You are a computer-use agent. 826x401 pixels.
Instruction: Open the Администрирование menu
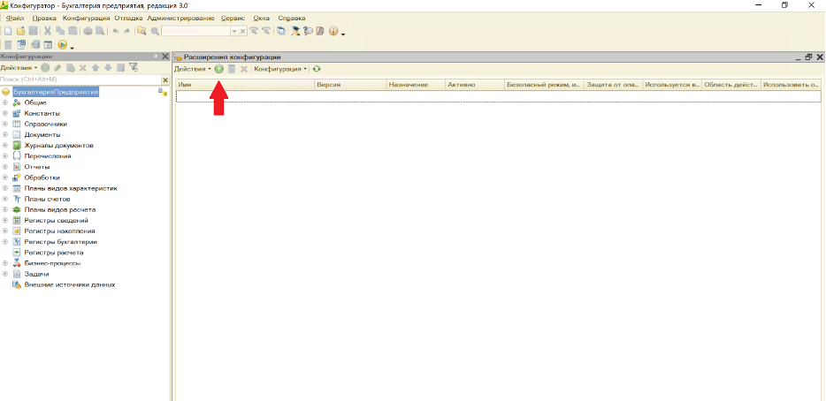pyautogui.click(x=181, y=18)
